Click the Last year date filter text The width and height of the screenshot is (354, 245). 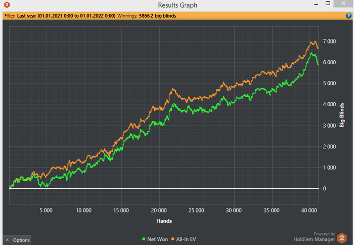tap(66, 16)
